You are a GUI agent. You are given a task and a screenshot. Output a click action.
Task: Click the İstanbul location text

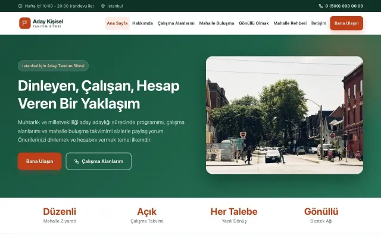pos(115,6)
